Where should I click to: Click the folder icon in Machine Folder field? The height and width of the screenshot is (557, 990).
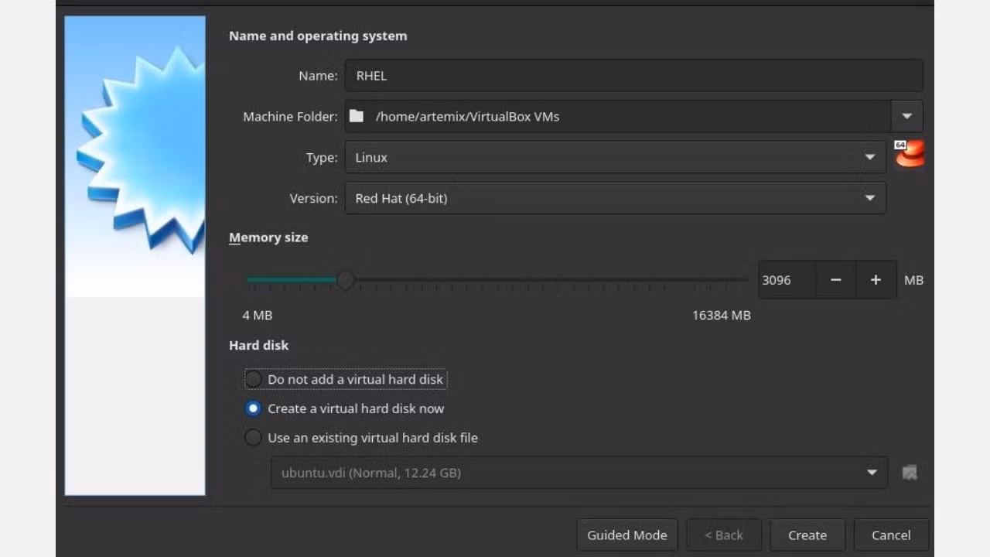coord(356,117)
